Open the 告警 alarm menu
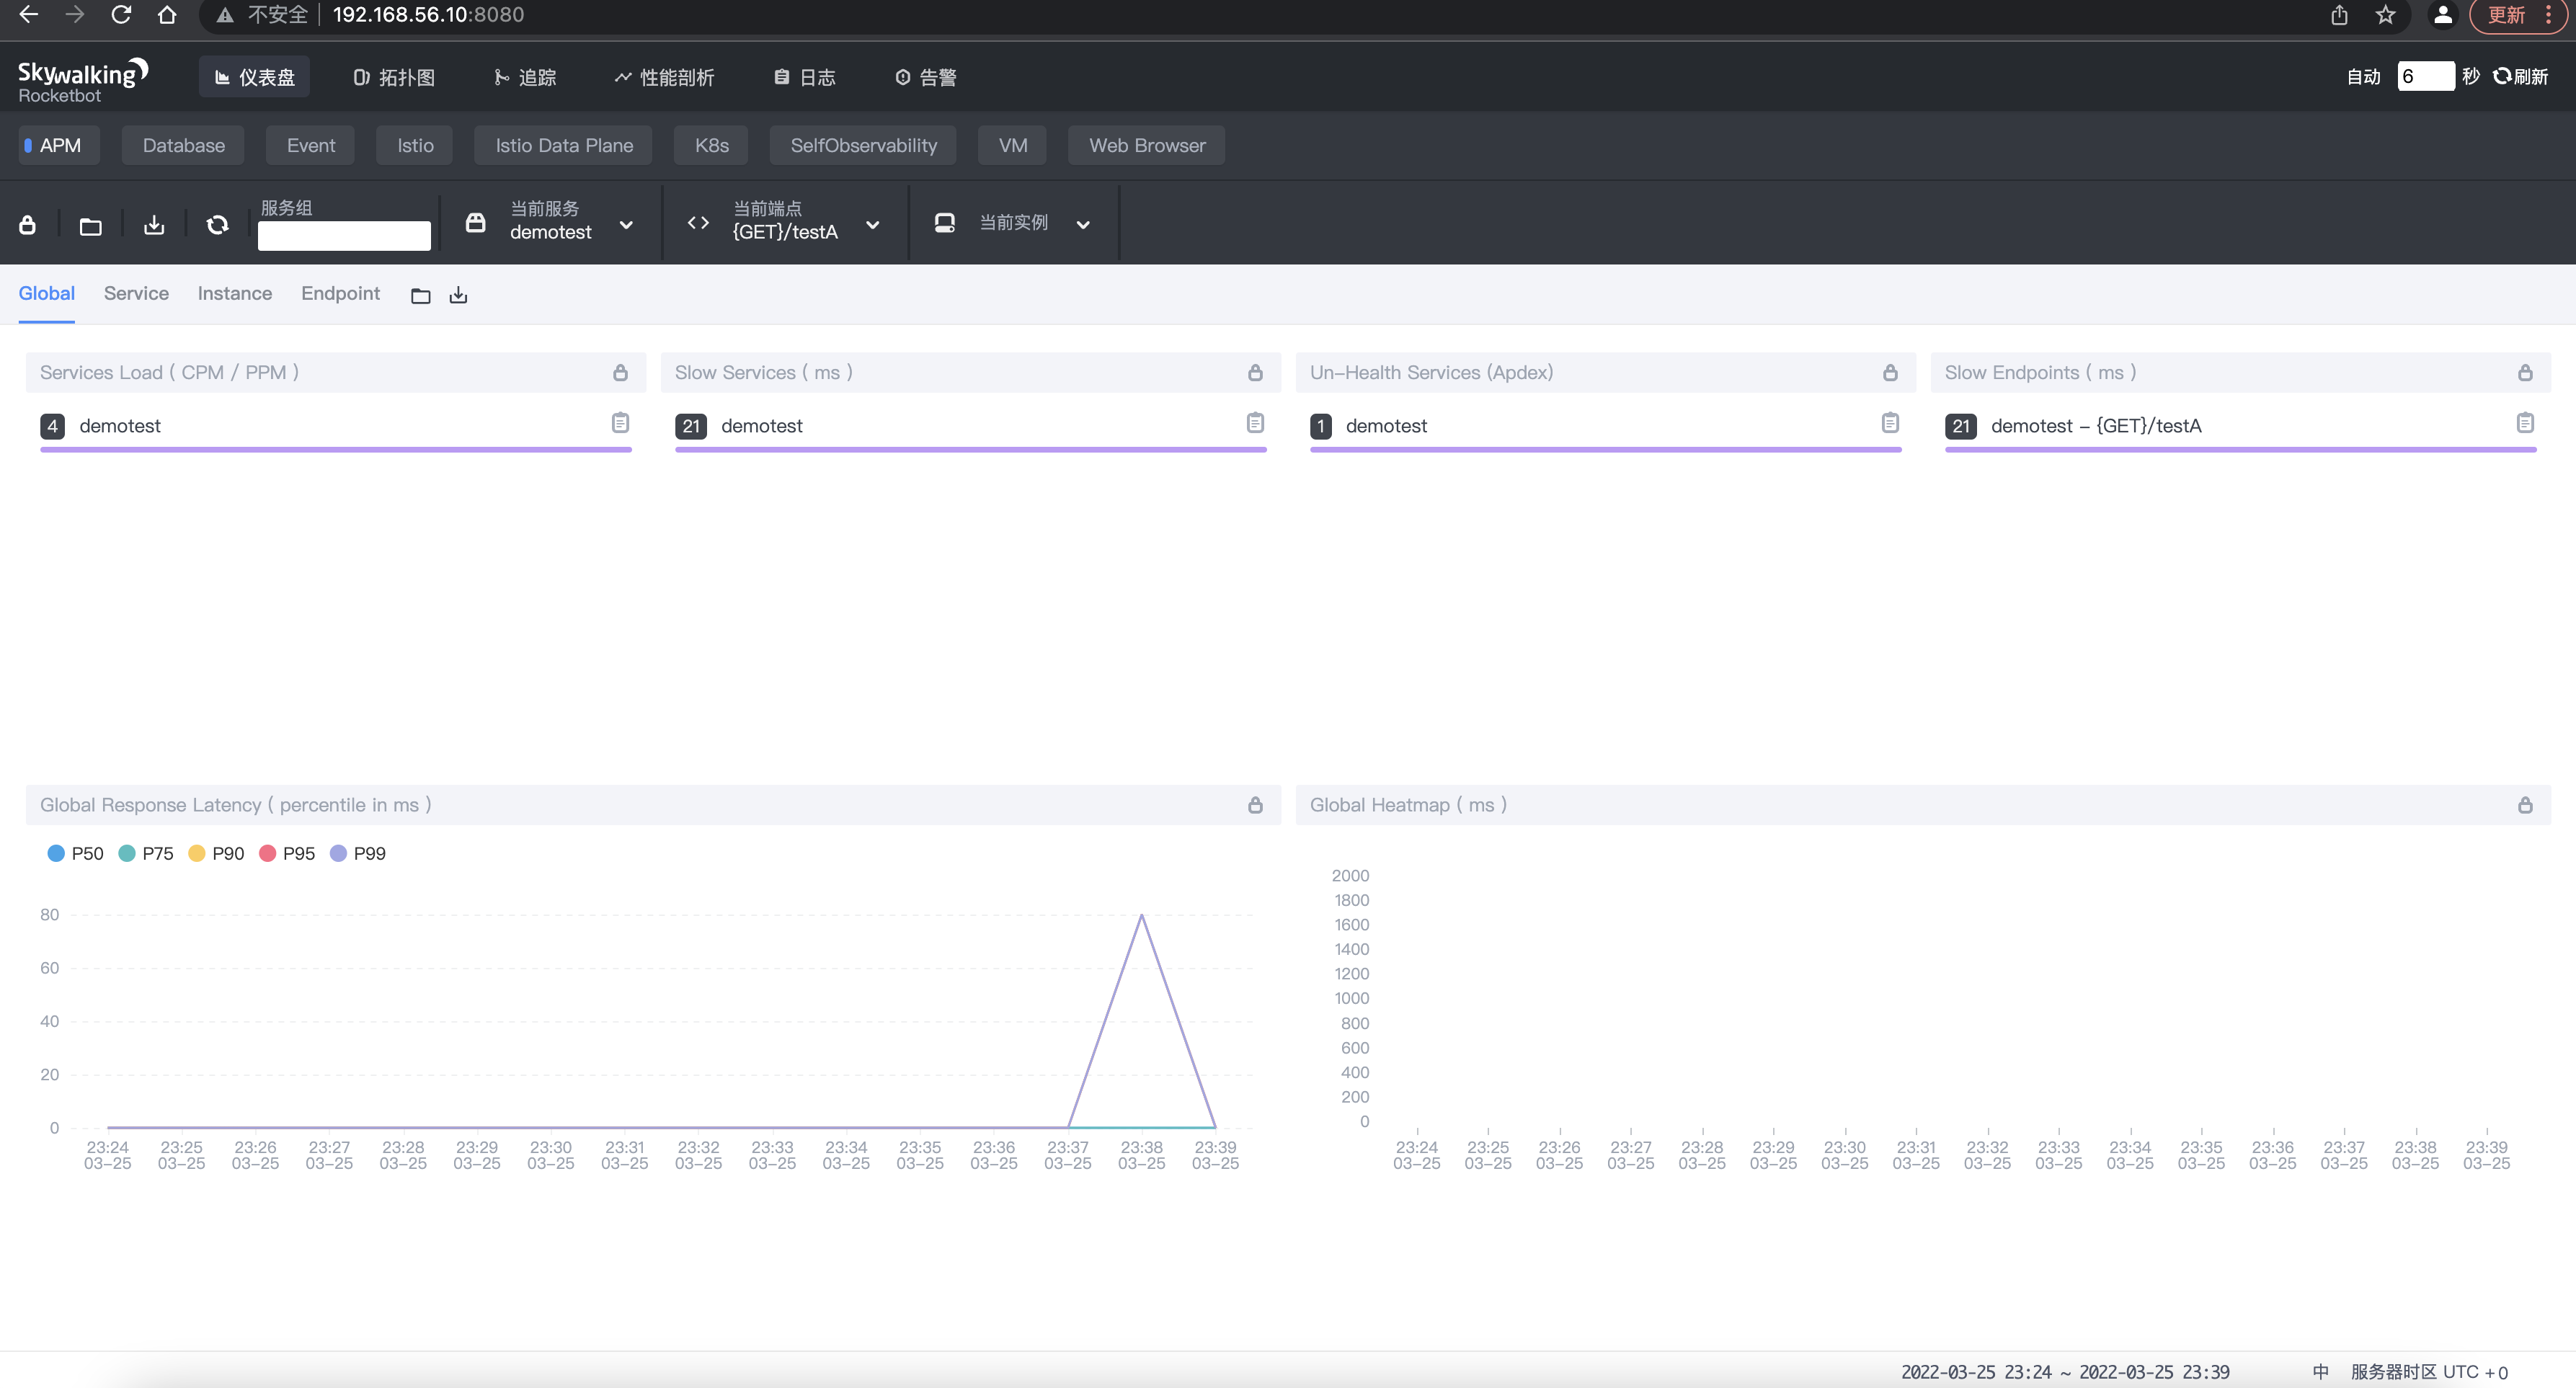The height and width of the screenshot is (1388, 2576). click(x=925, y=77)
